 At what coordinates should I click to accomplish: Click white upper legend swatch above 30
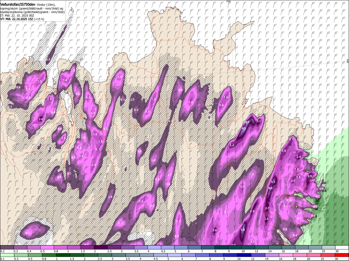[x=342, y=247]
